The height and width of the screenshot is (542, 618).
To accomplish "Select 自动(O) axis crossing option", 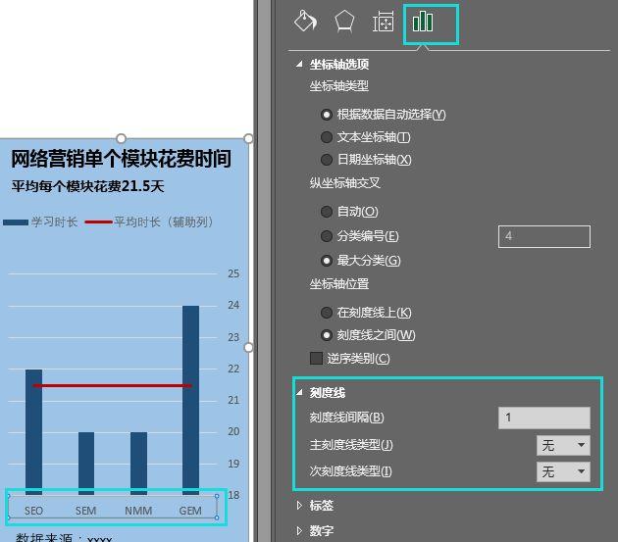I will [349, 212].
